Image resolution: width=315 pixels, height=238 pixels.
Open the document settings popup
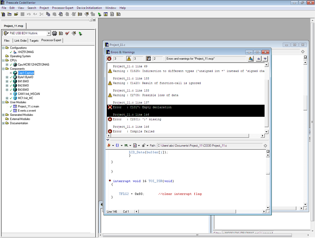coord(137,146)
